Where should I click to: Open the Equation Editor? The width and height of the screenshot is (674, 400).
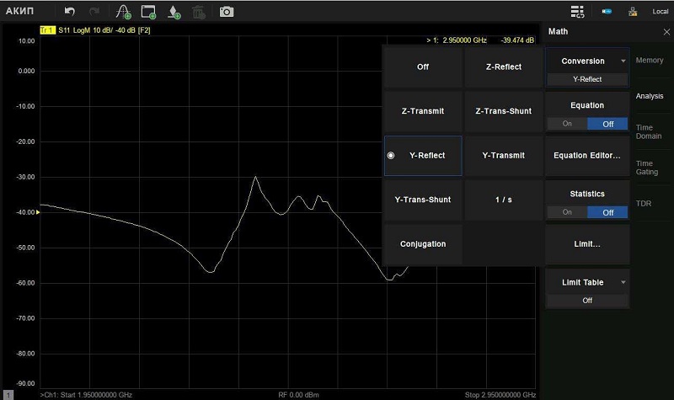click(x=587, y=156)
